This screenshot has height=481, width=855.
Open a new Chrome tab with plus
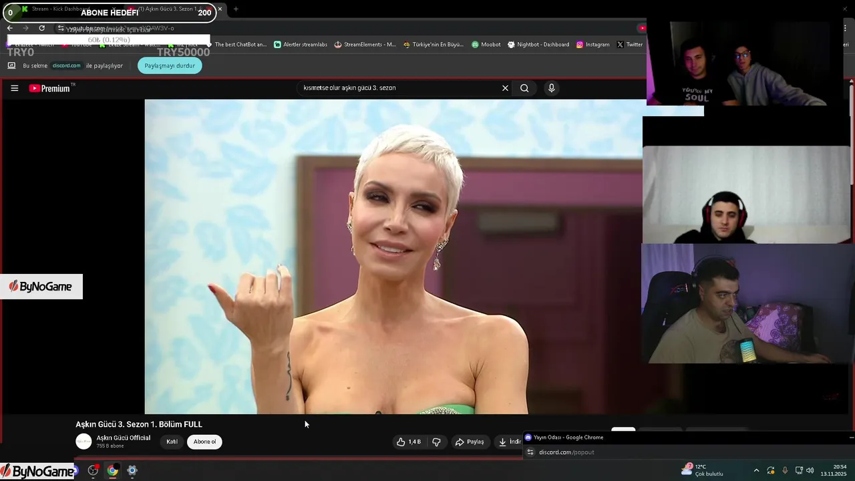[x=236, y=9]
